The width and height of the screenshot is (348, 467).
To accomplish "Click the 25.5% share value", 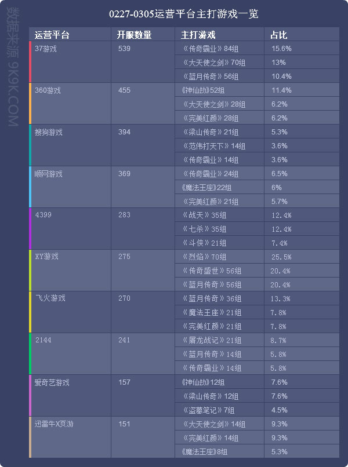I will tap(281, 257).
